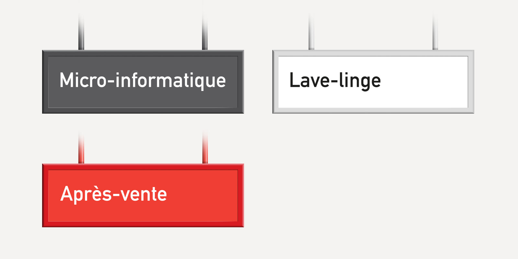Click the word "linge" on white sign
Viewport: 518px width, 259px height.
click(360, 81)
